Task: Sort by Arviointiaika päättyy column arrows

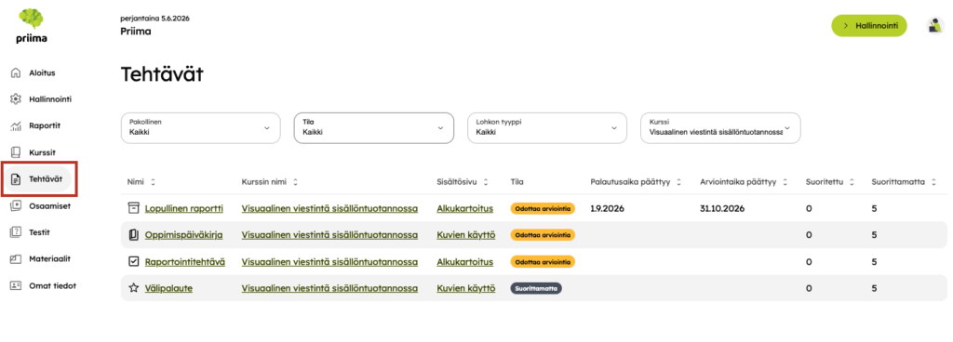Action: click(x=785, y=182)
